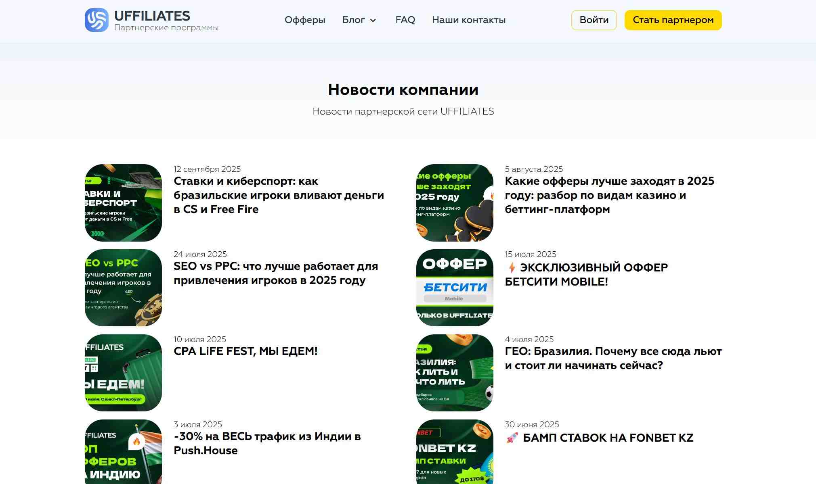Click the lightning icon beside БЕТСИТИ headline
Image resolution: width=816 pixels, height=484 pixels.
coord(512,267)
